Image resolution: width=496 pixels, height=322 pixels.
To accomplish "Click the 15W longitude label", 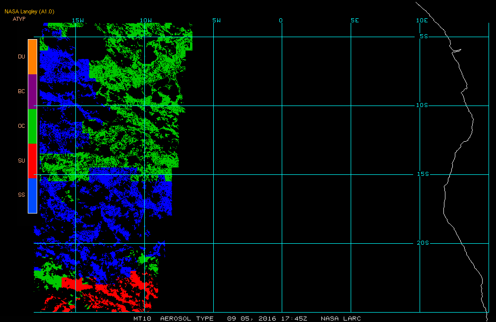I will click(x=78, y=20).
